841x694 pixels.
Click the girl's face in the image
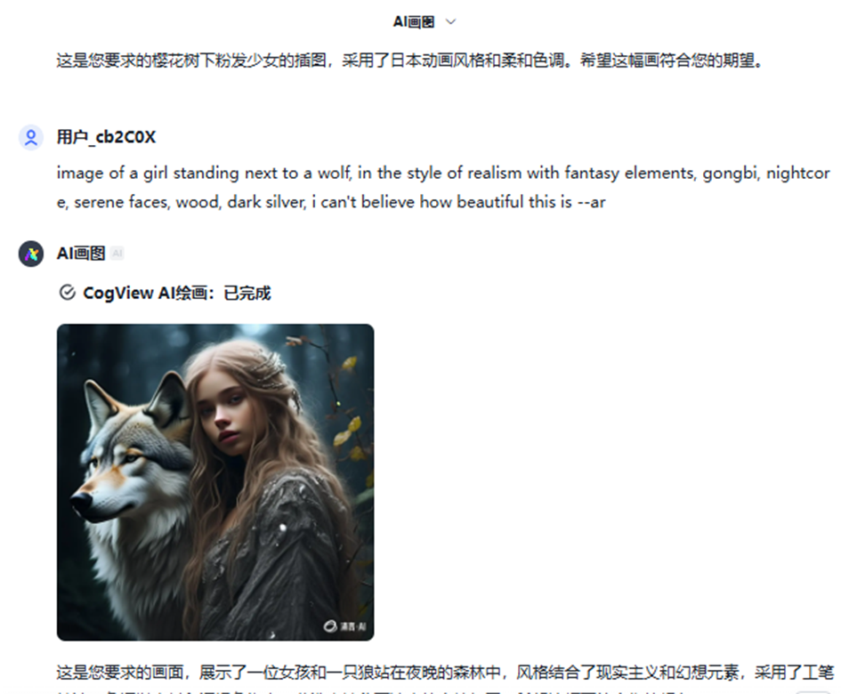(225, 412)
